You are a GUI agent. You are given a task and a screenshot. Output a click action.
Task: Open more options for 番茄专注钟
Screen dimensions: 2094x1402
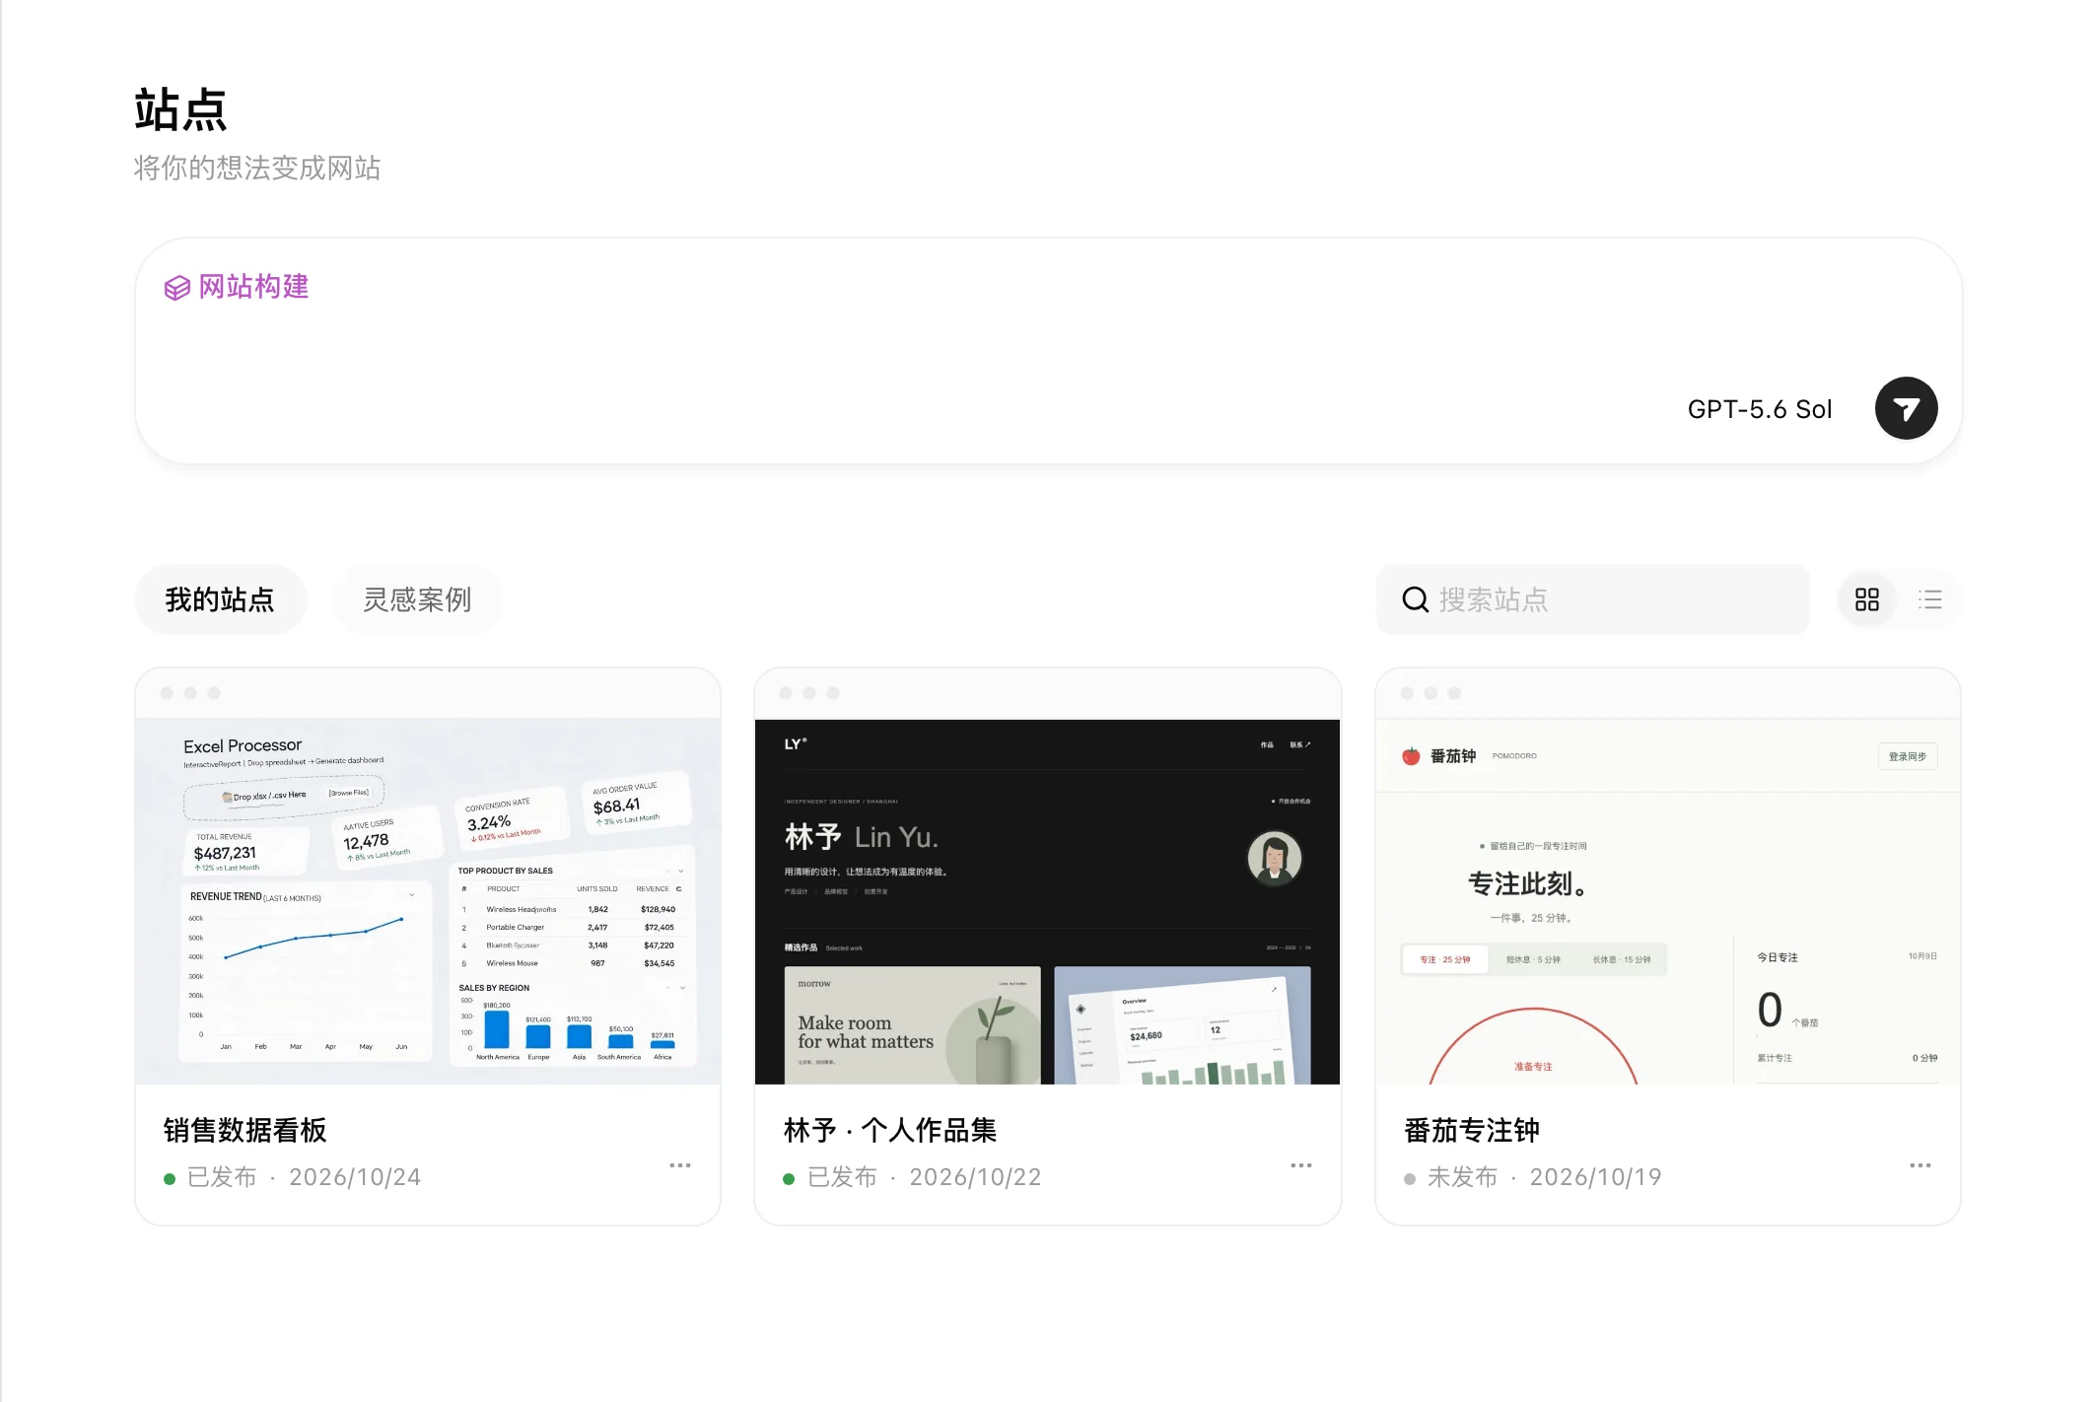[x=1920, y=1165]
